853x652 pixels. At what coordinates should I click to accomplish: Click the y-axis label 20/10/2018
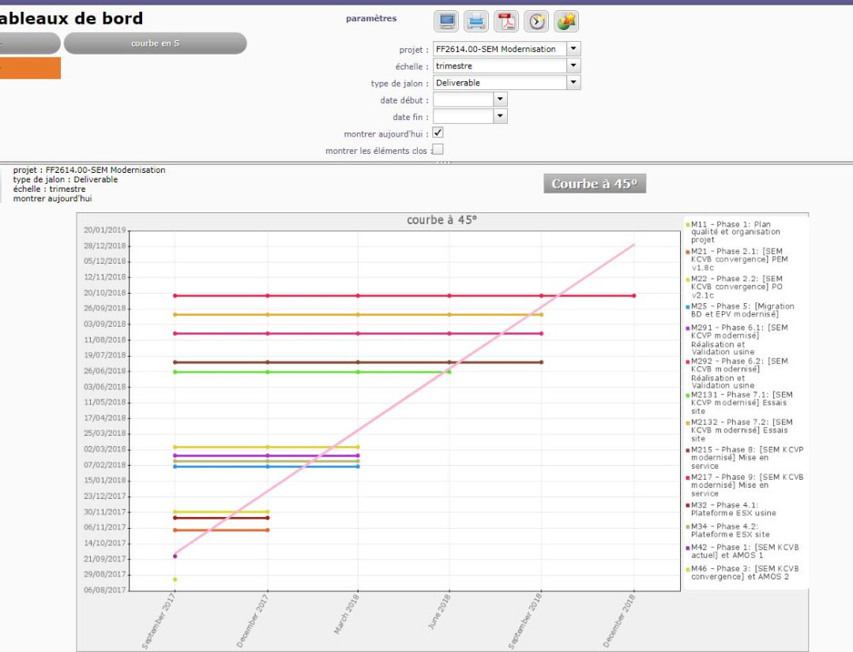point(104,293)
